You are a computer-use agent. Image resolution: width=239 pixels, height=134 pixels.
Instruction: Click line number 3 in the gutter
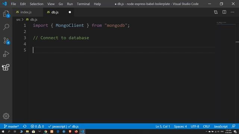[x=25, y=38]
